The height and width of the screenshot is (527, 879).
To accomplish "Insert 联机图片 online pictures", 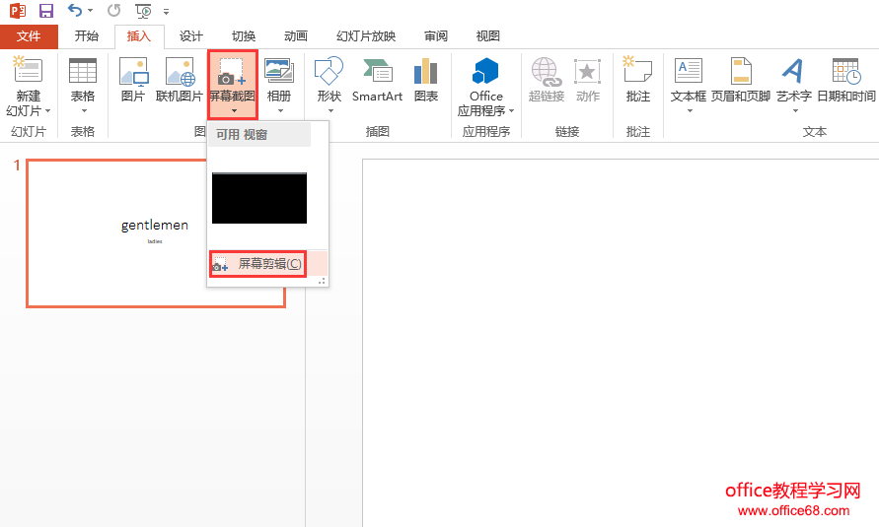I will point(180,79).
